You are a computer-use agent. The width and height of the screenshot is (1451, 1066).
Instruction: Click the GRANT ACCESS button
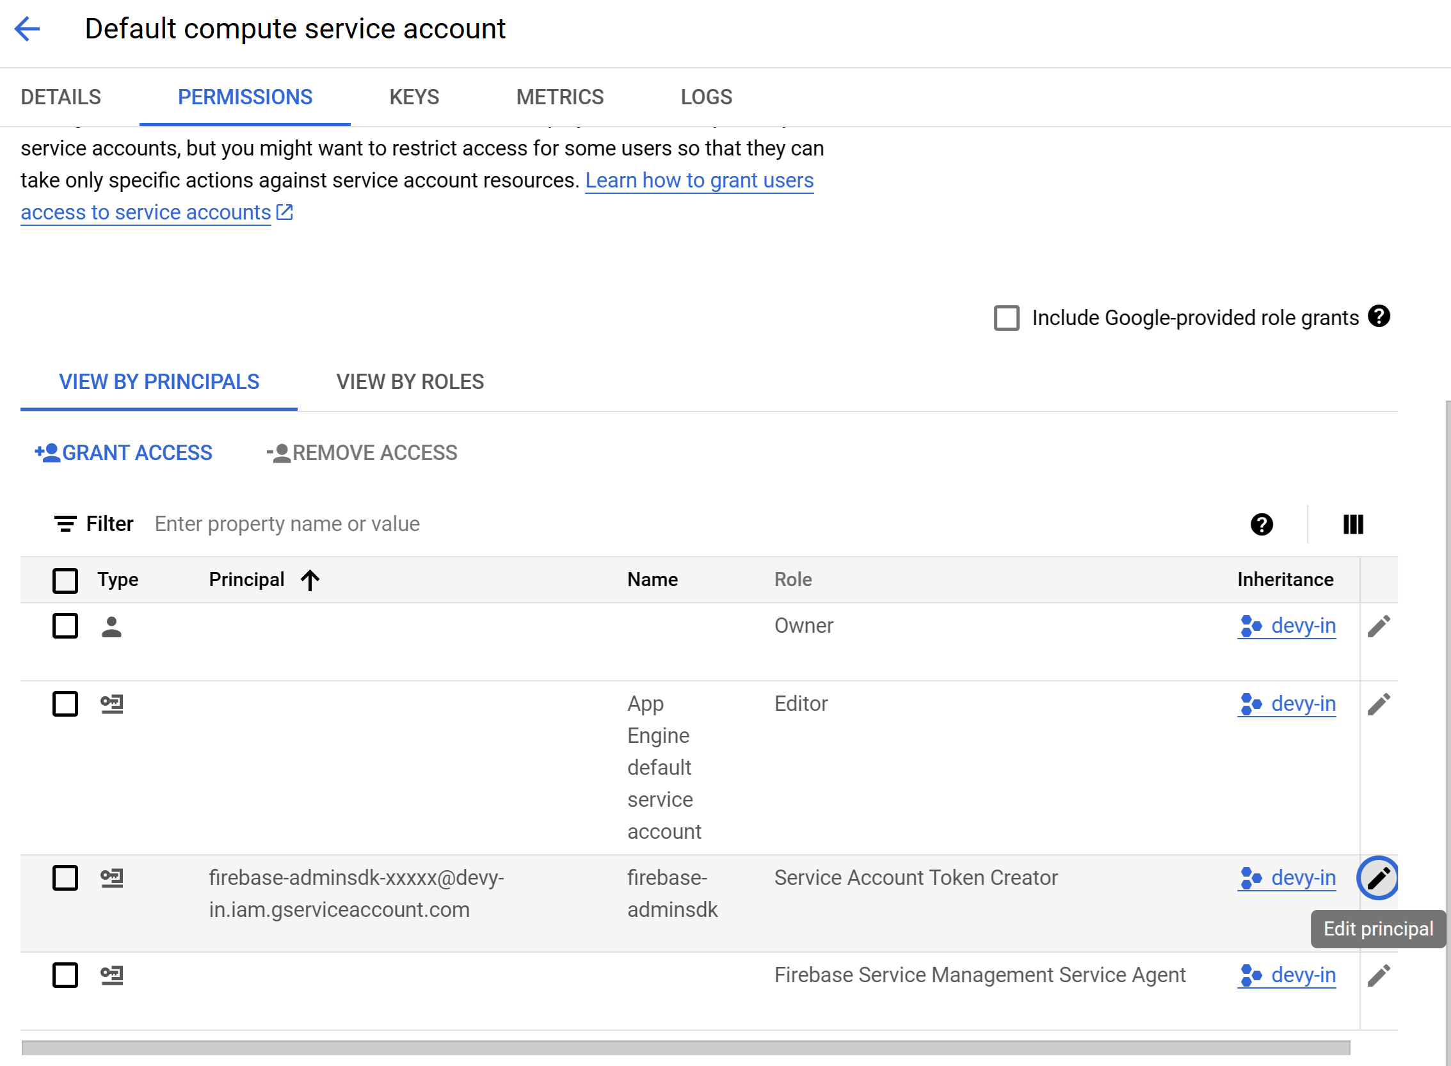(124, 453)
